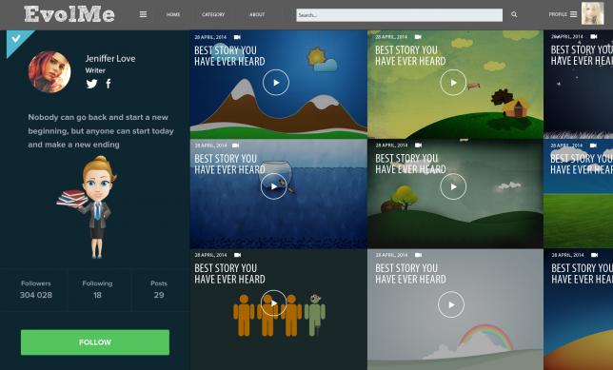This screenshot has height=370, width=613.
Task: Click the video camera icon on the mountain story
Action: pyautogui.click(x=237, y=37)
